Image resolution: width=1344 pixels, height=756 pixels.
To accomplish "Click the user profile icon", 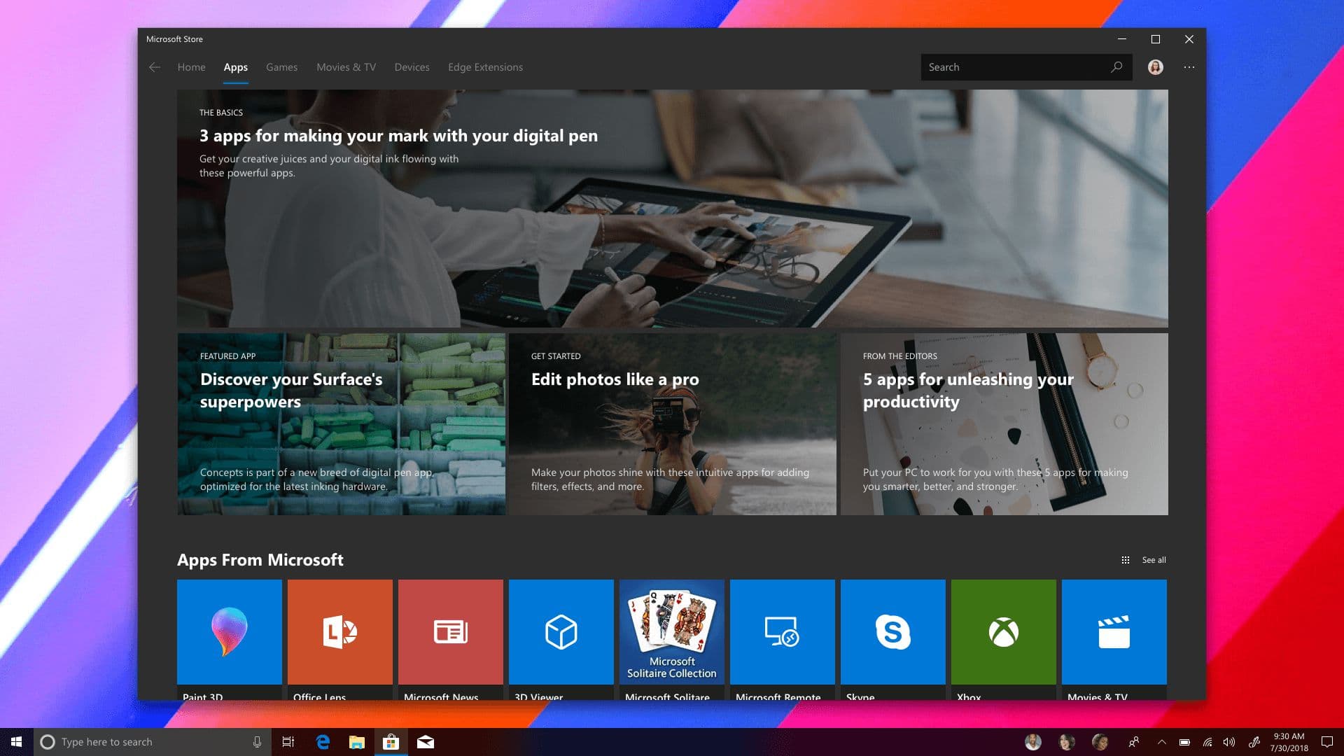I will coord(1156,66).
